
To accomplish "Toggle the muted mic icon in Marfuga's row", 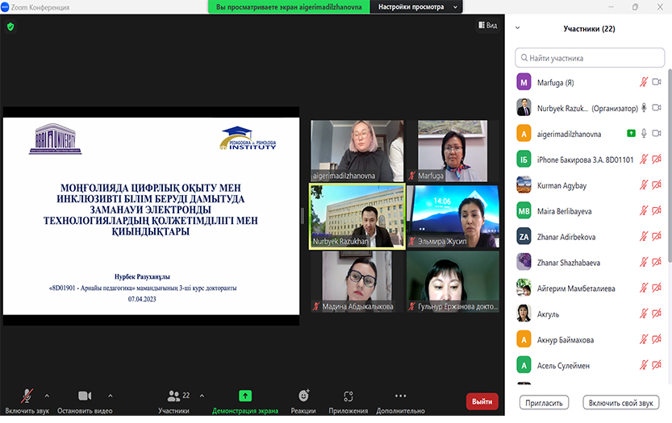I will click(x=644, y=82).
